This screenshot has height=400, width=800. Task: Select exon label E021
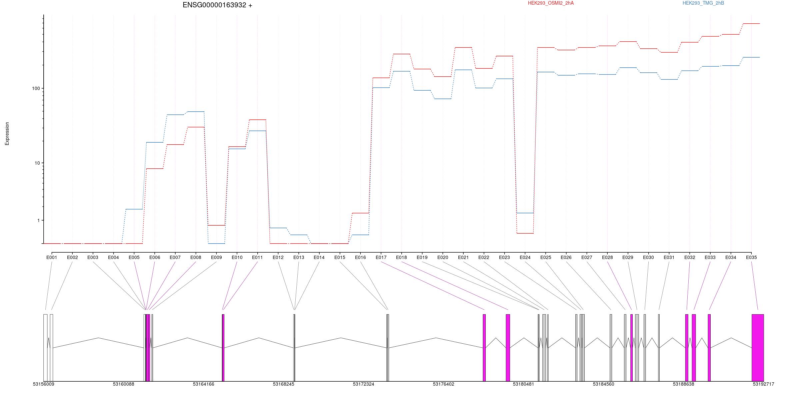tap(463, 257)
